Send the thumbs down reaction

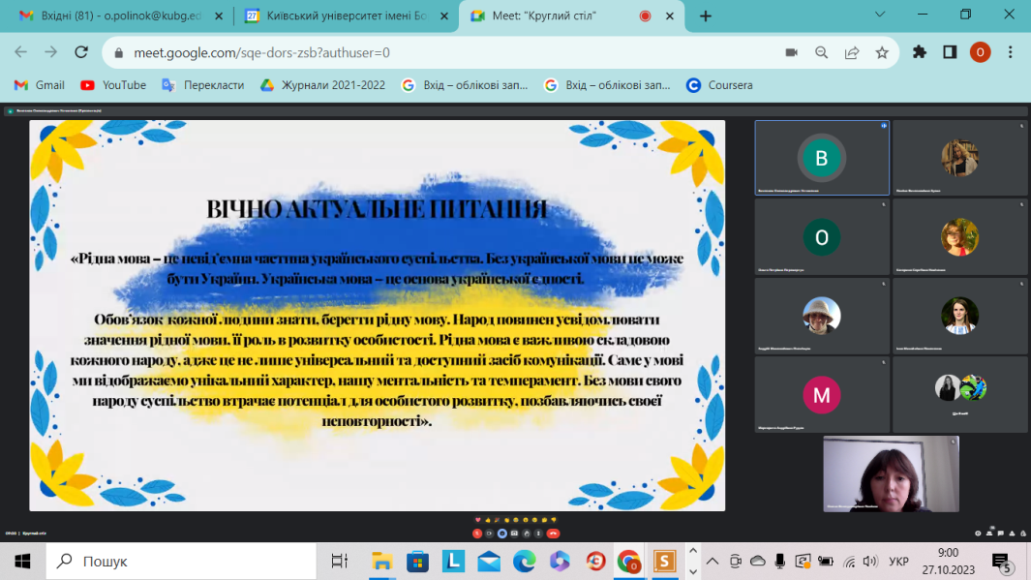point(554,520)
